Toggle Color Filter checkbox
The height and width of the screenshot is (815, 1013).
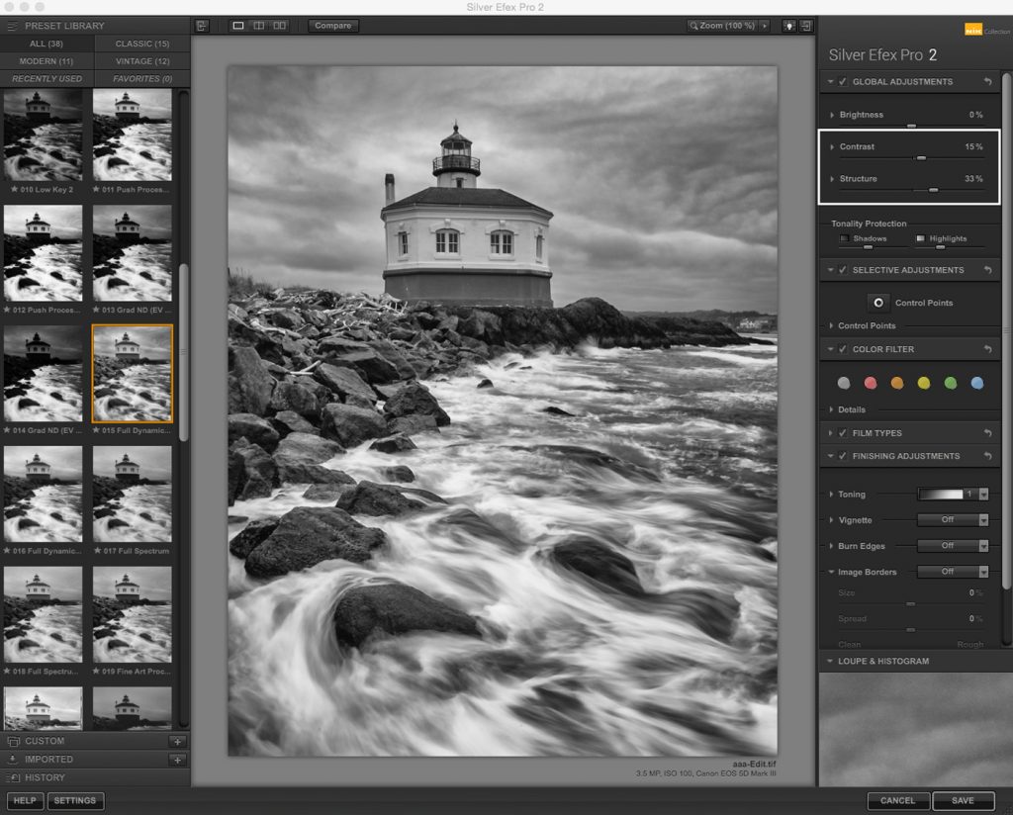click(843, 349)
